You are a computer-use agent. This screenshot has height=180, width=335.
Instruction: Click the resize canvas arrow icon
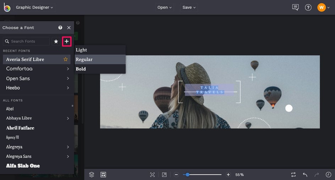(164, 175)
